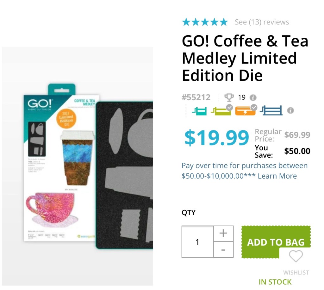Image resolution: width=324 pixels, height=290 pixels.
Task: Click the WISHLIST label
Action: (x=296, y=273)
